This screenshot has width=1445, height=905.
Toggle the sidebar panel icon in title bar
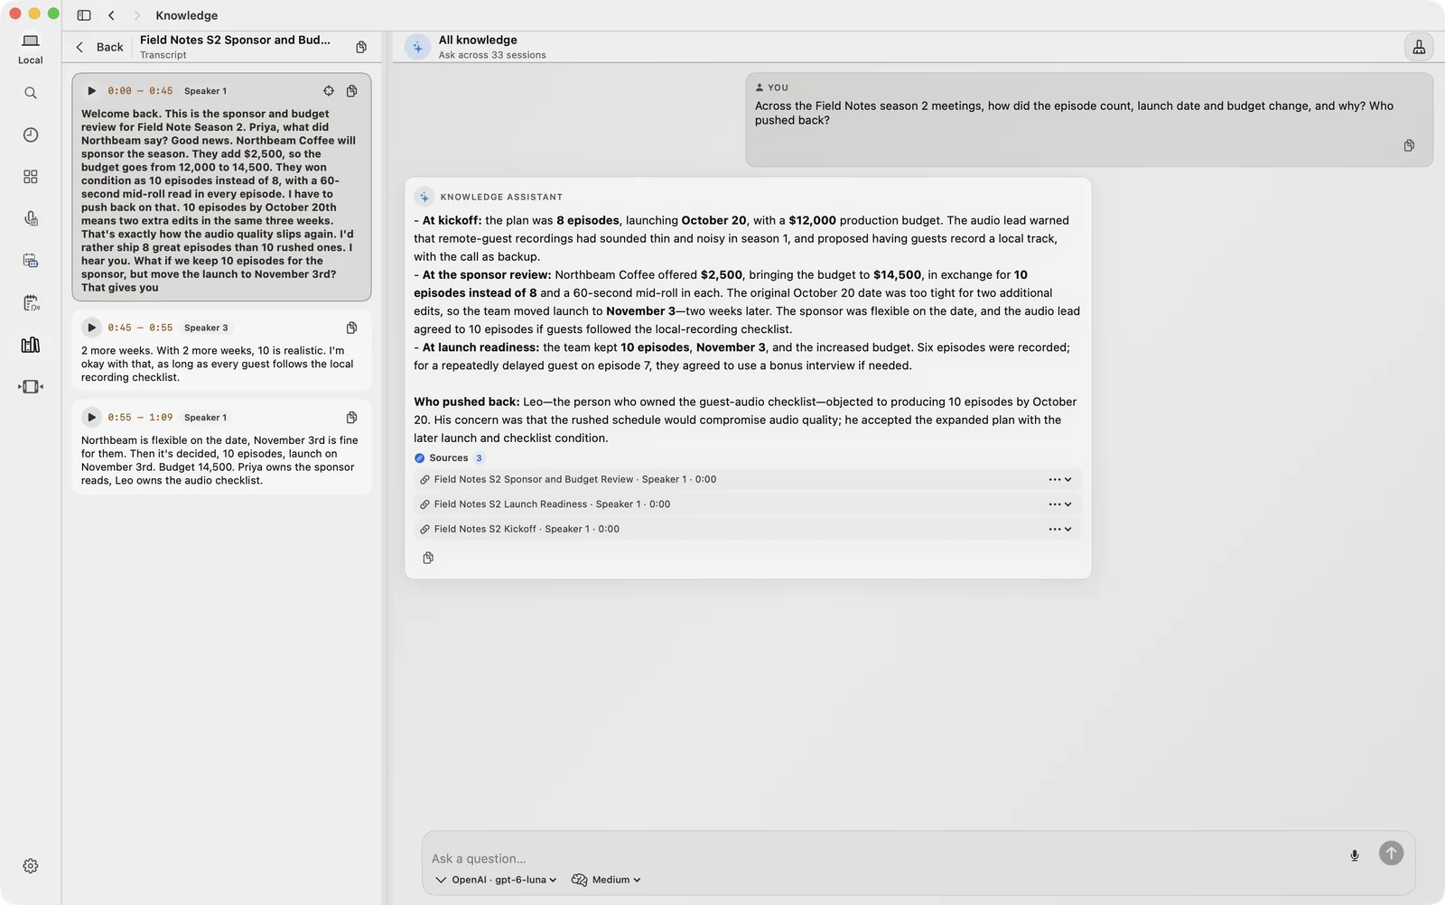coord(84,15)
